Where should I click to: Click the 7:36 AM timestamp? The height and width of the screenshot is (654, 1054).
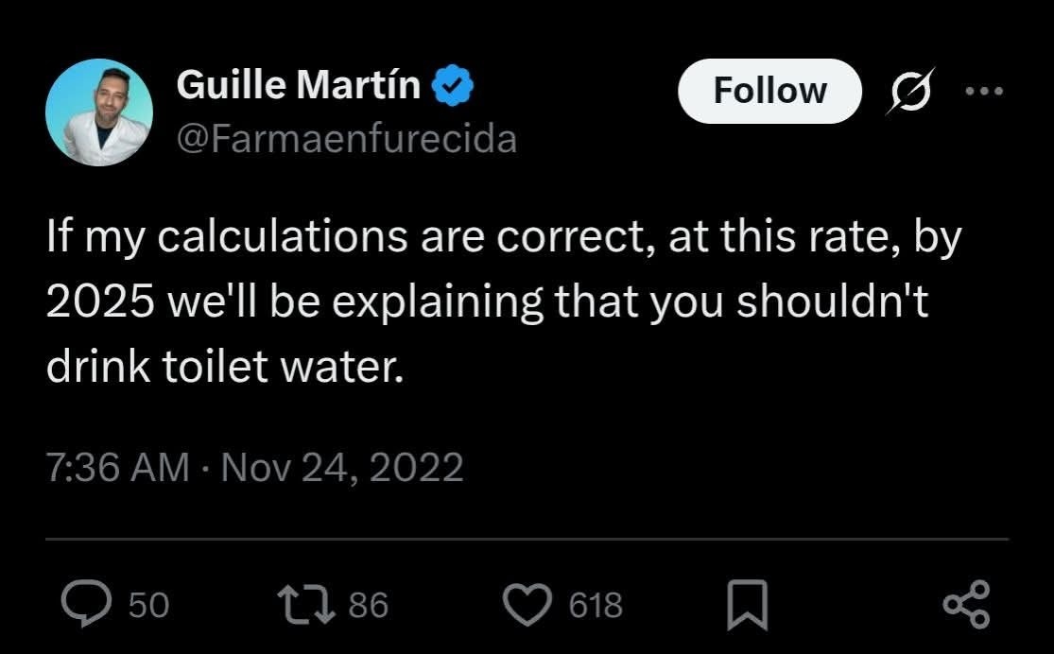click(117, 467)
